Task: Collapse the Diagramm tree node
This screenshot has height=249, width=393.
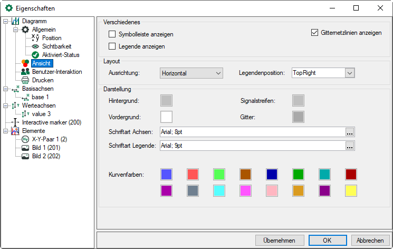Action: pyautogui.click(x=5, y=21)
